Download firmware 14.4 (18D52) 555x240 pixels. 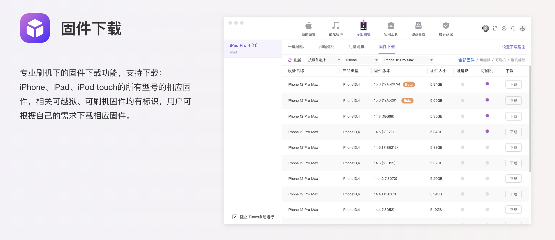pos(514,210)
